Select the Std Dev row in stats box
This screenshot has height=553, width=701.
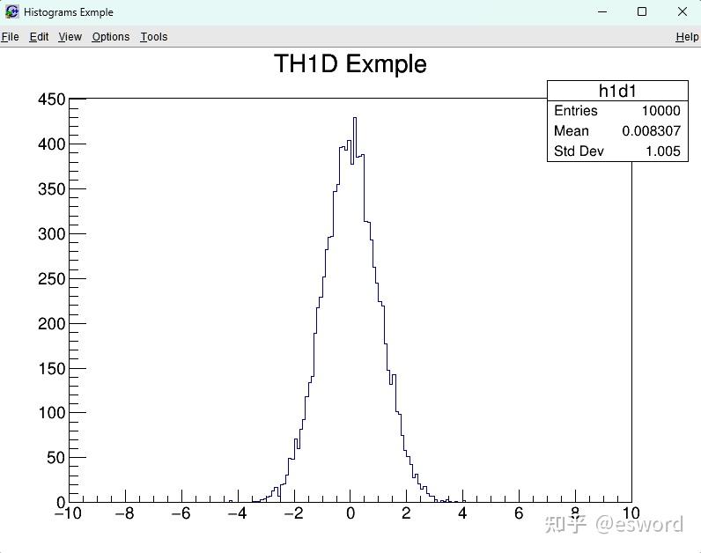pos(617,151)
